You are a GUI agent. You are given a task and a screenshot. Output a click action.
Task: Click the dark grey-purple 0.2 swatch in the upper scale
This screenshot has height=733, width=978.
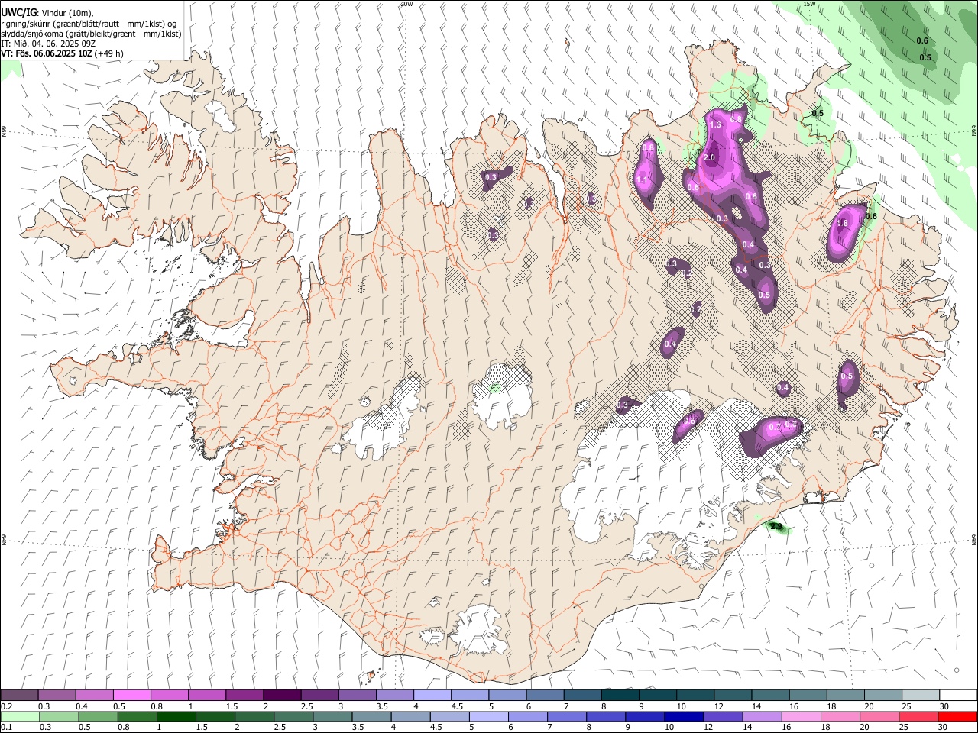[19, 696]
